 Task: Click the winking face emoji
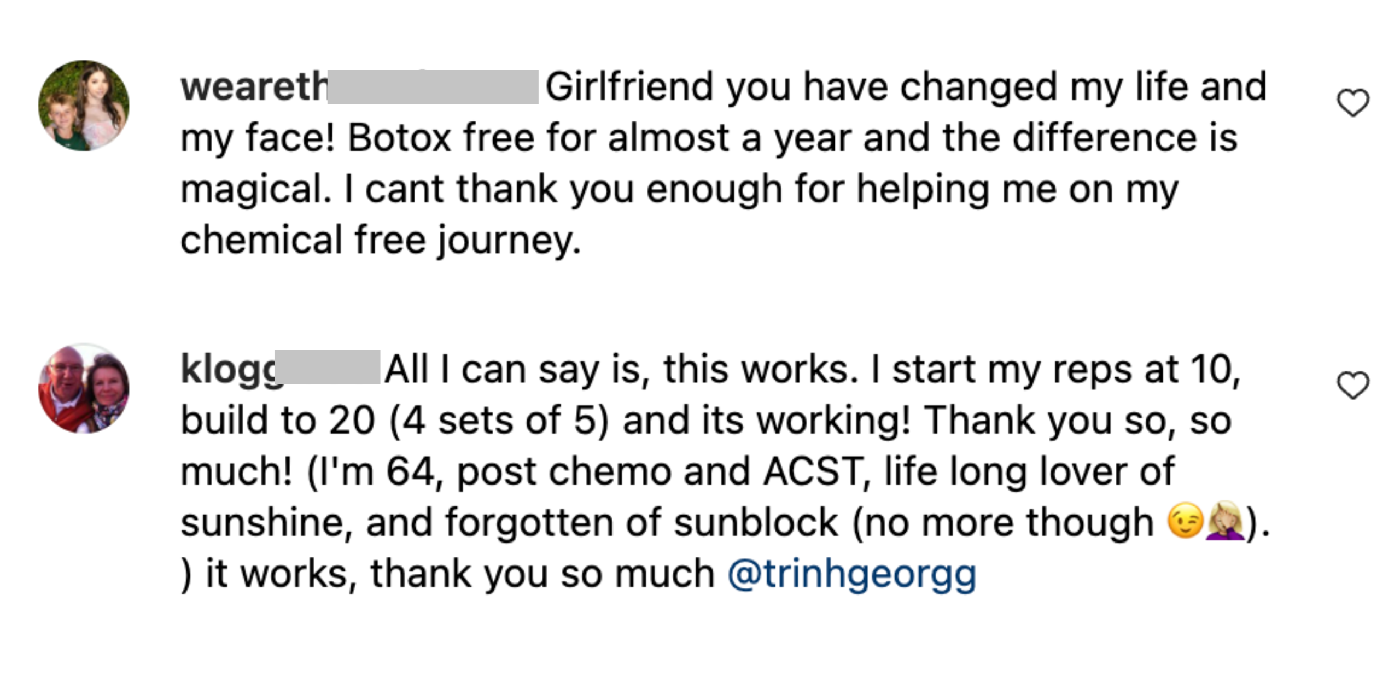click(x=1185, y=521)
